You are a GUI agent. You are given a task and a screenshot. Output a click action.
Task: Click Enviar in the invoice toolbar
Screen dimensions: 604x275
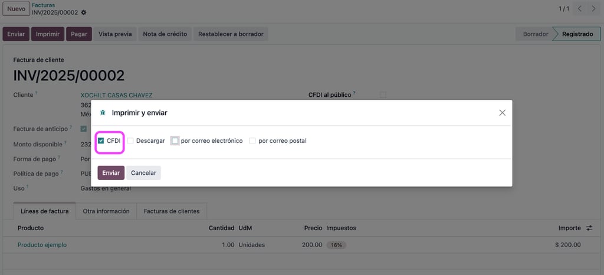point(16,34)
